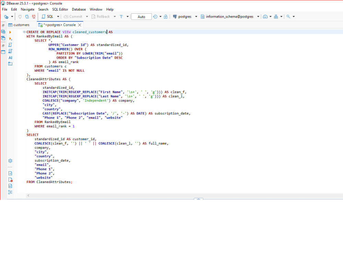This screenshot has width=343, height=257.
Task: Open editor settings gear icon
Action: click(x=10, y=161)
